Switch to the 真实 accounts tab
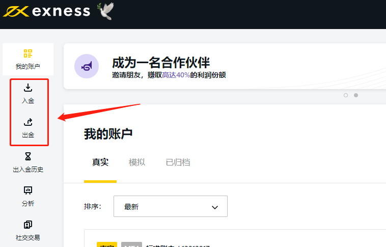This screenshot has width=386, height=247. coord(100,162)
